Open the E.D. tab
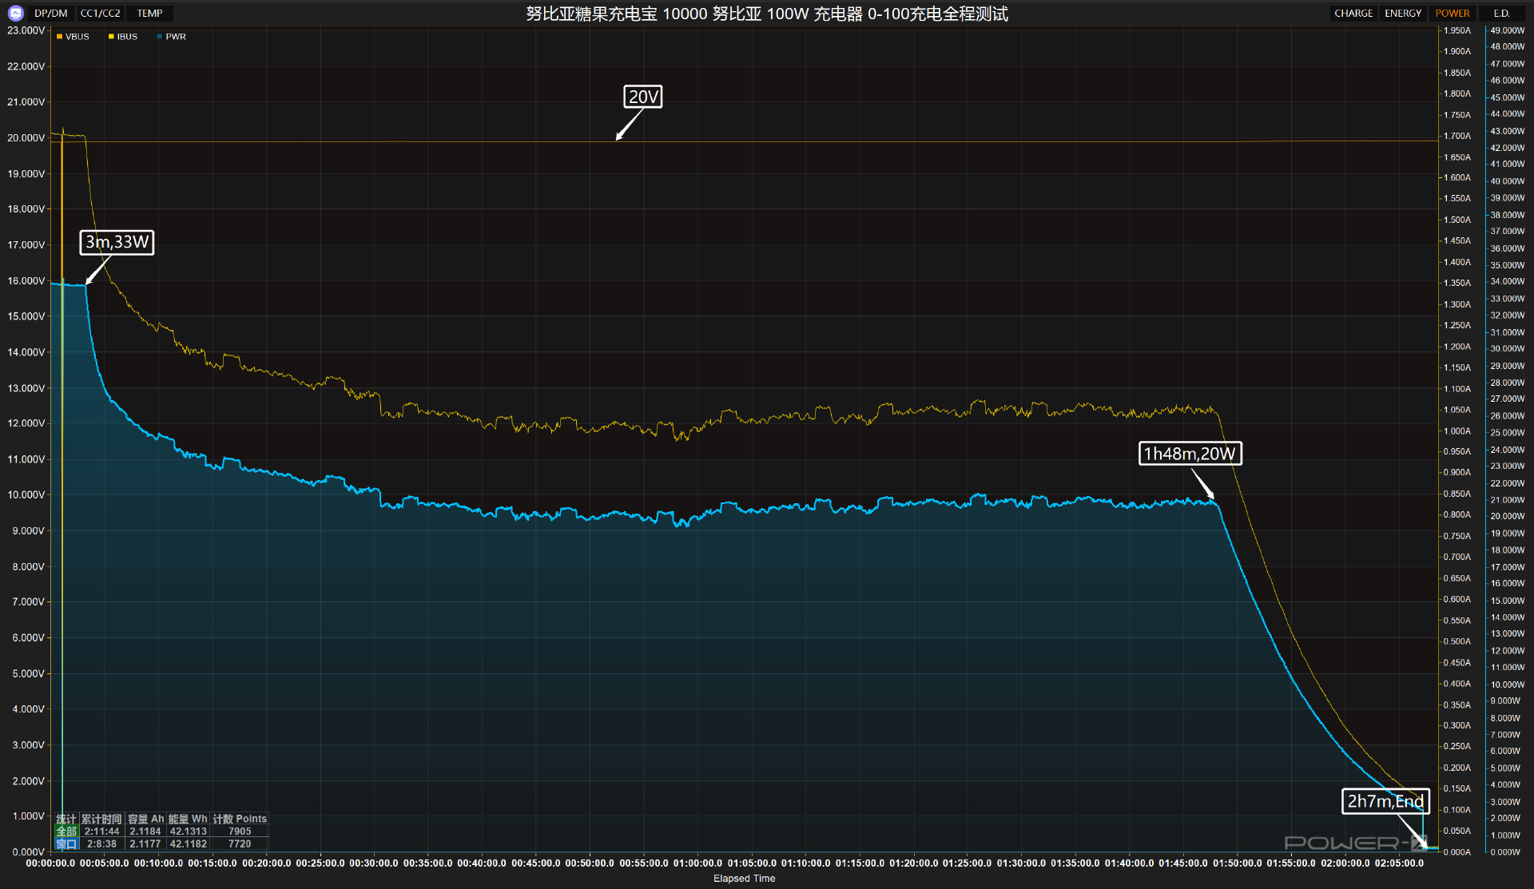 1501,14
